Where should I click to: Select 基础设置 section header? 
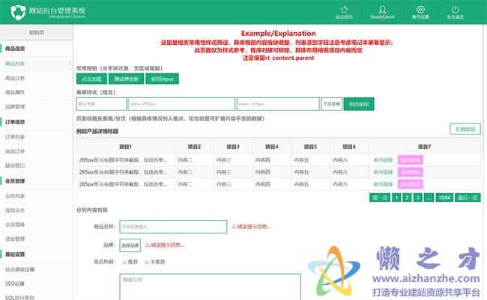point(15,254)
